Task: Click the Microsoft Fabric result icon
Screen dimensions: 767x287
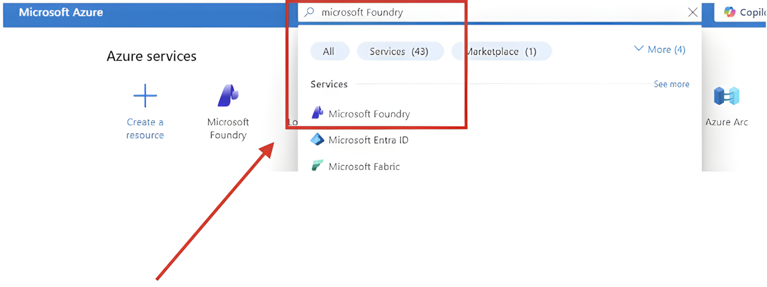Action: click(x=317, y=166)
